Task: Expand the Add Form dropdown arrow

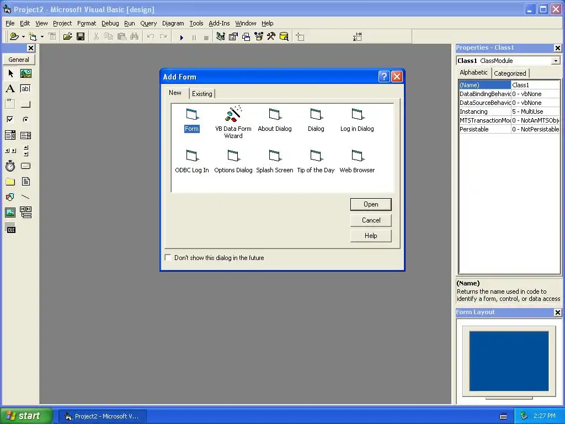Action: 42,37
